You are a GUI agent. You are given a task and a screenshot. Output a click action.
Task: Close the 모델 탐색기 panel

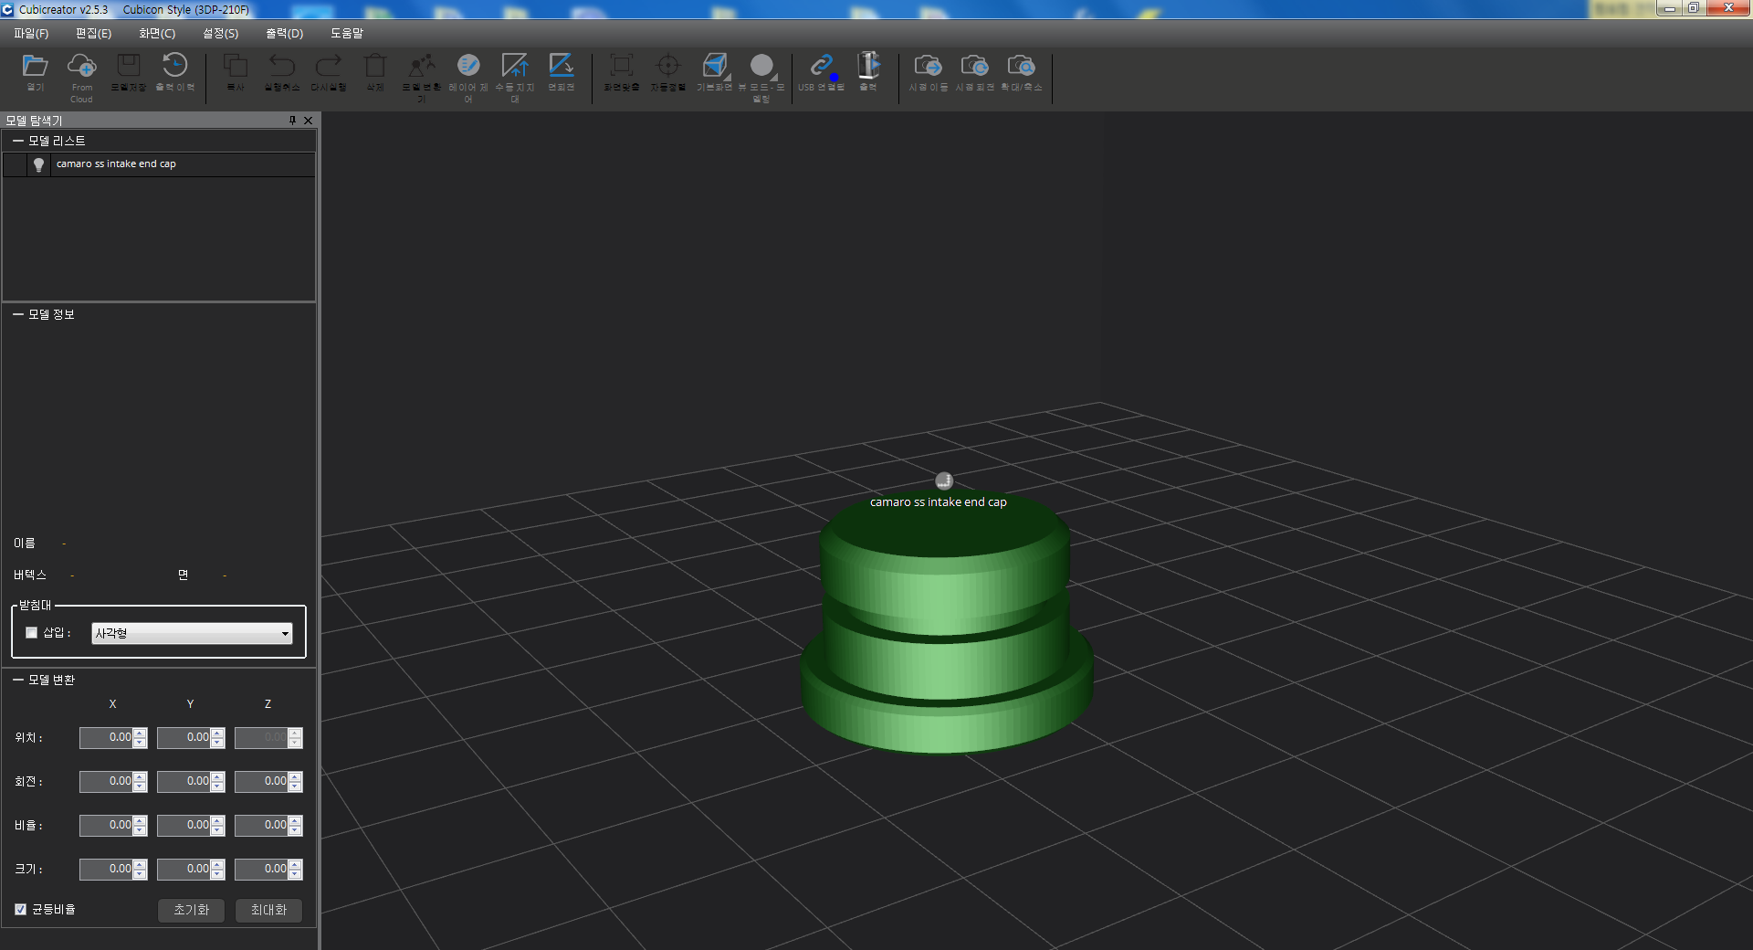pyautogui.click(x=309, y=121)
